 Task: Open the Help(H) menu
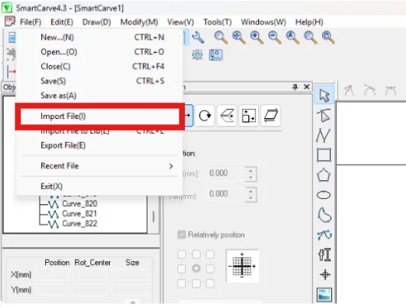click(x=309, y=23)
